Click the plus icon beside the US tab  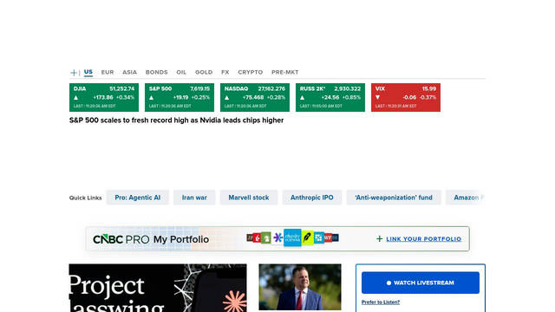(x=74, y=73)
